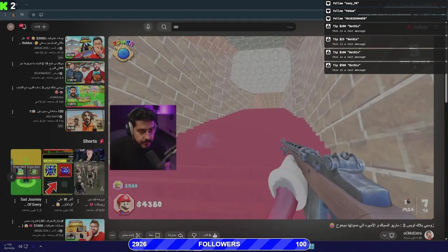Focus the YouTube search input field
This screenshot has height=252, width=448.
pyautogui.click(x=233, y=27)
